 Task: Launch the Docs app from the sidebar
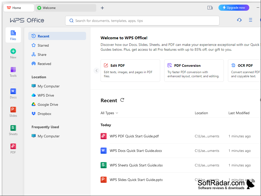(13, 94)
